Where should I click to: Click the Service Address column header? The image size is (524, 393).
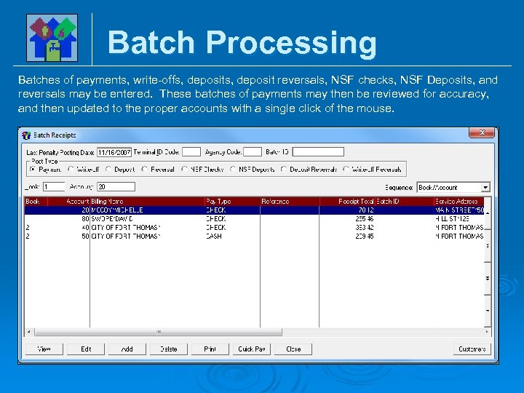coord(458,202)
